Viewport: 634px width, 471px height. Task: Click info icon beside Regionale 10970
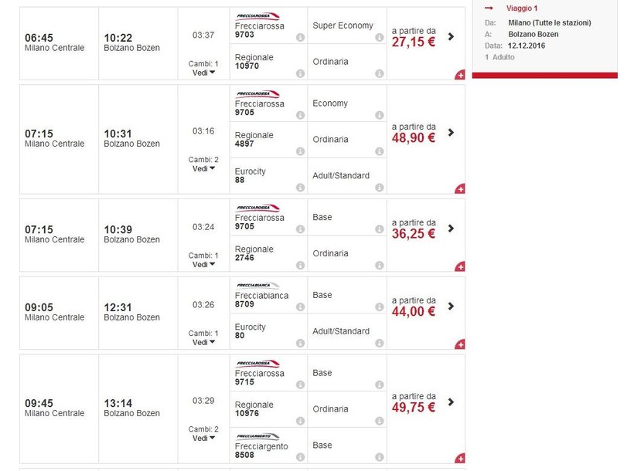point(300,74)
